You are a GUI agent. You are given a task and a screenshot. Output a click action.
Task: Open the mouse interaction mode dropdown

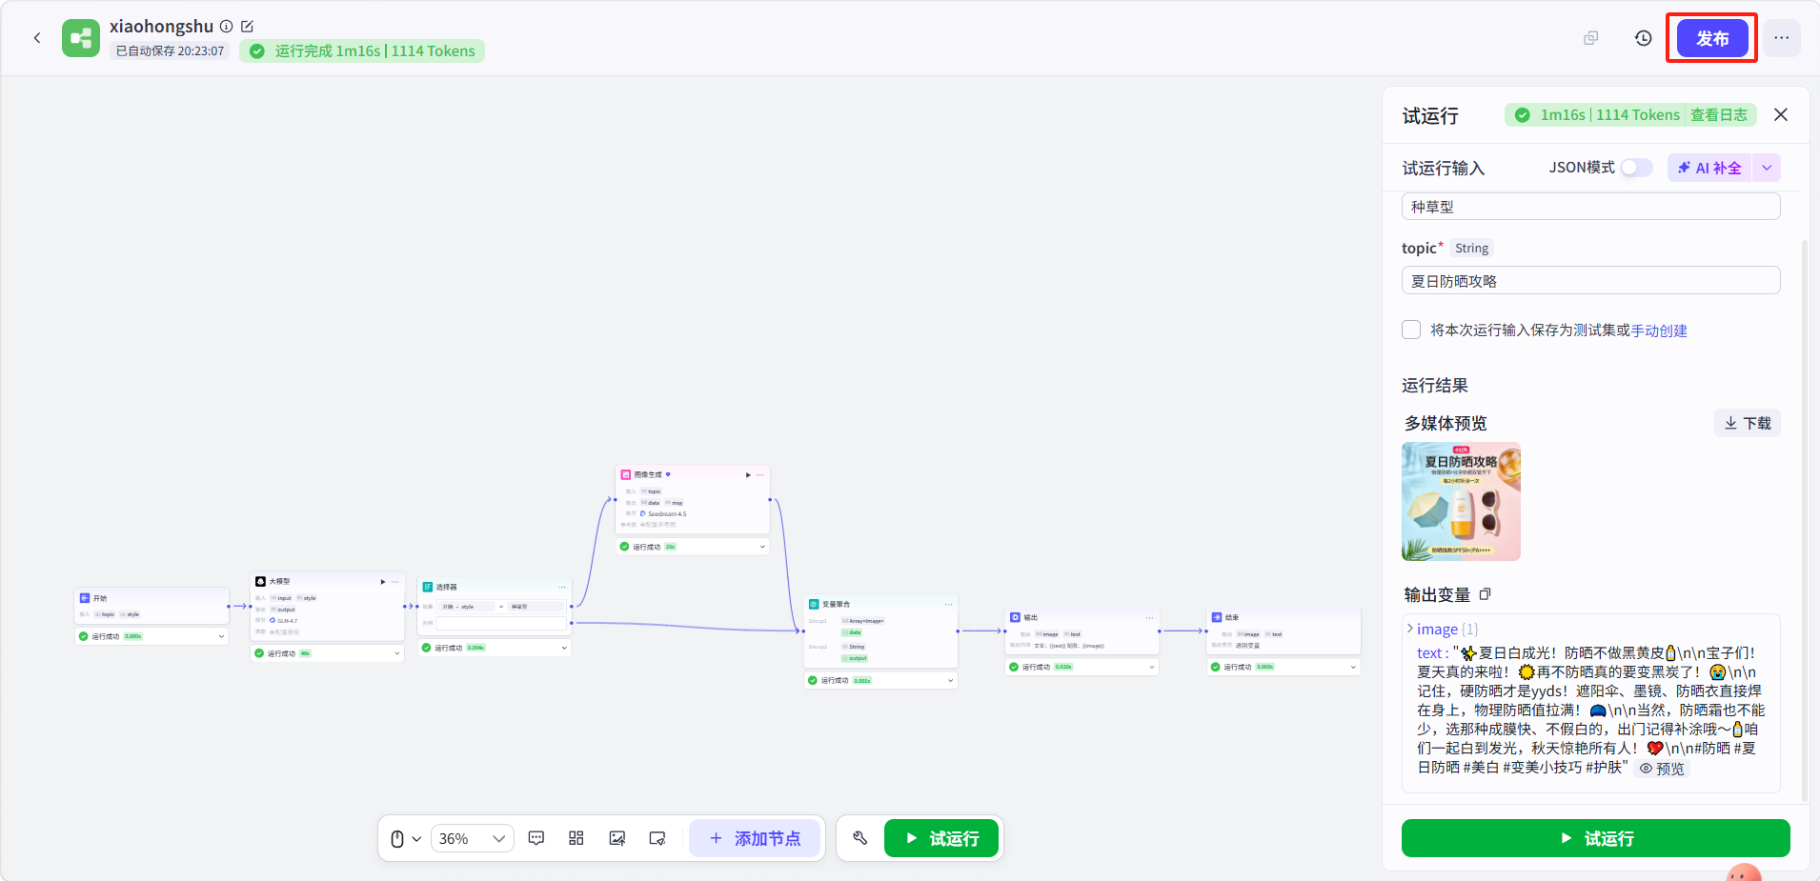click(x=405, y=838)
